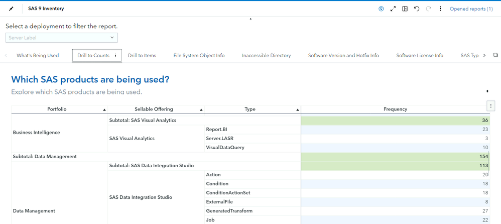The image size is (501, 224).
Task: Open Inaccessible Directory tab
Action: tap(267, 55)
